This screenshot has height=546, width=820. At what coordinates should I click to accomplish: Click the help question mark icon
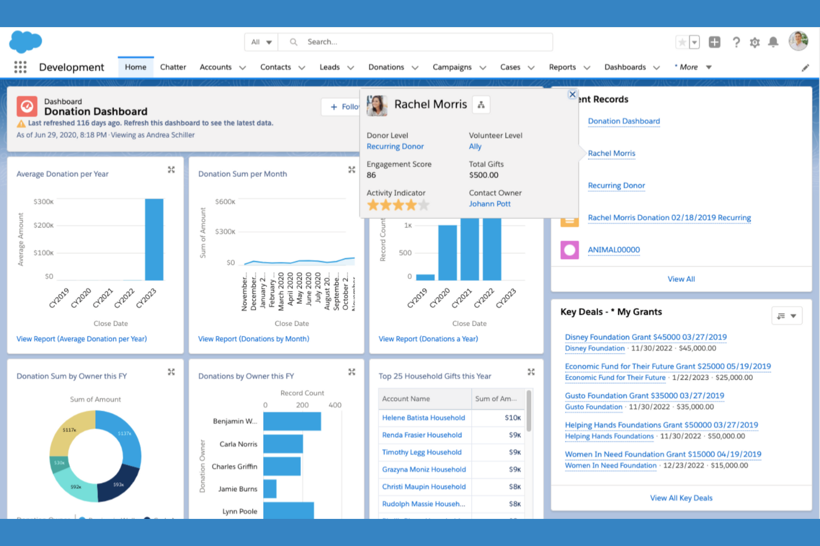[736, 41]
